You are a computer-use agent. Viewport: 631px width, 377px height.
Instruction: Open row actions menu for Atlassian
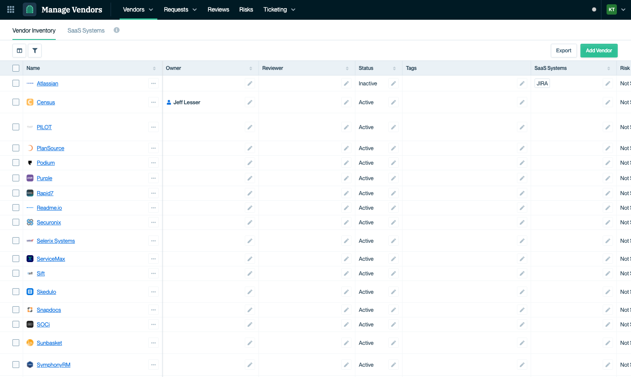pyautogui.click(x=153, y=83)
